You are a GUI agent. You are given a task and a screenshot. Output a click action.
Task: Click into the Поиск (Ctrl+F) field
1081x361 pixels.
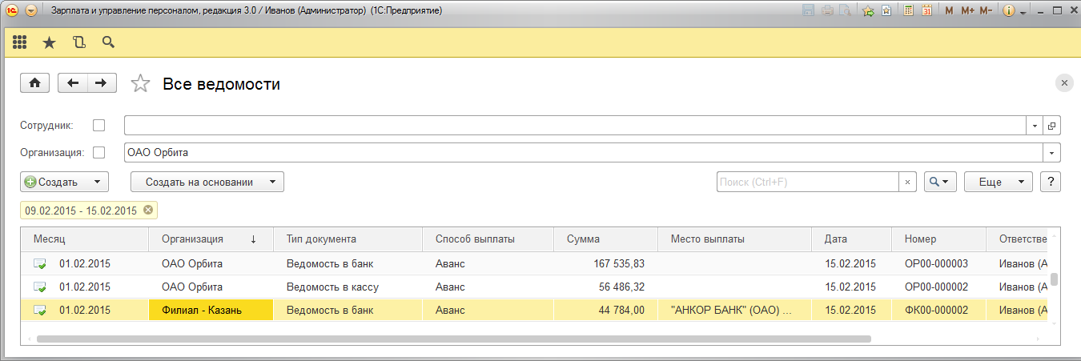pos(807,182)
